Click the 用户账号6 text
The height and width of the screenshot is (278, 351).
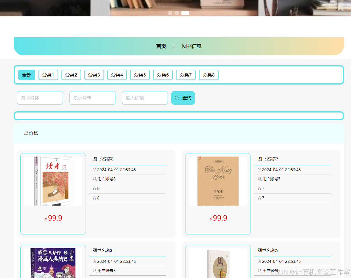tap(106, 271)
